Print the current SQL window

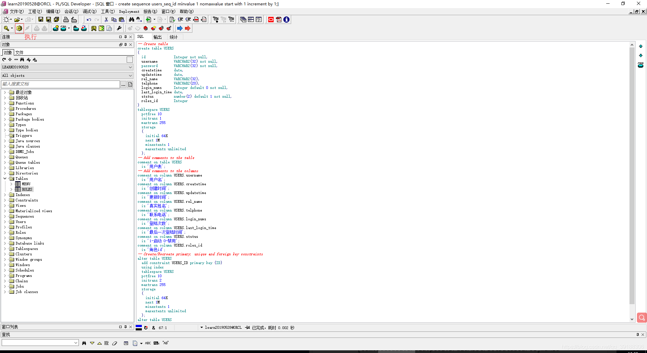point(66,19)
